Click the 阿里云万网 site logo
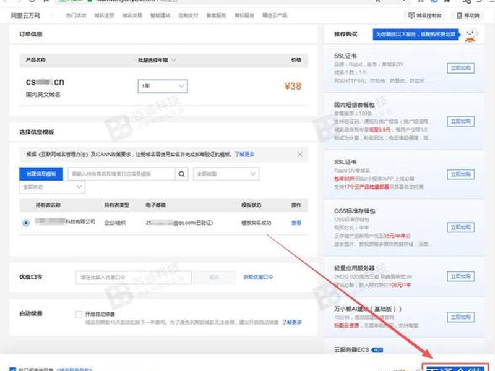 click(x=25, y=15)
